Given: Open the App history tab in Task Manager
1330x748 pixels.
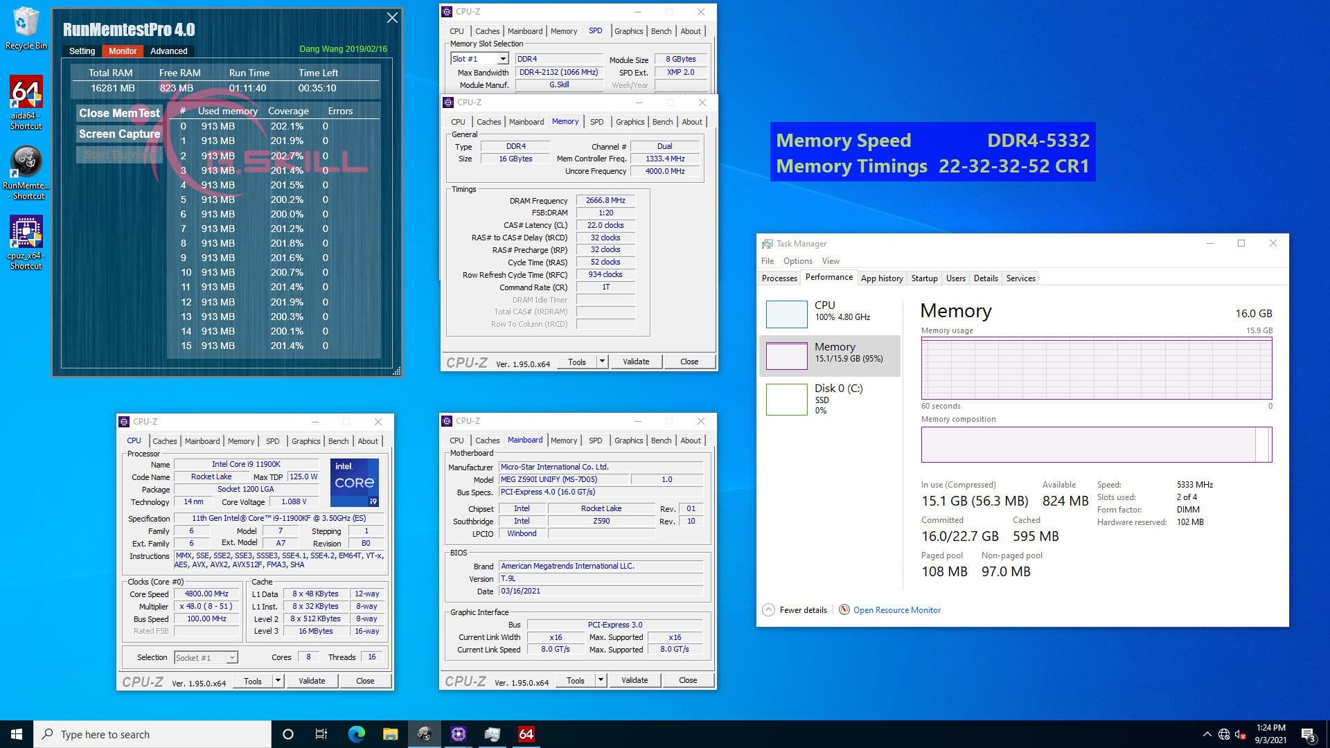Looking at the screenshot, I should click(x=881, y=278).
